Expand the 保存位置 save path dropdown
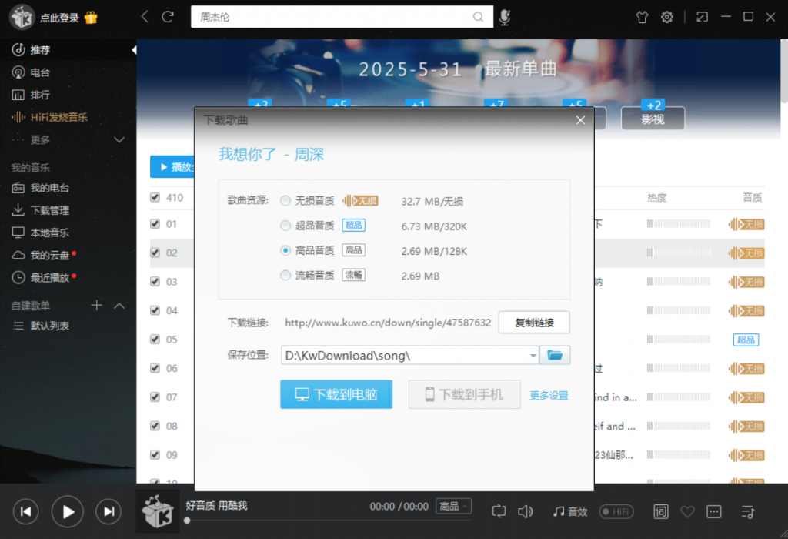 (533, 355)
